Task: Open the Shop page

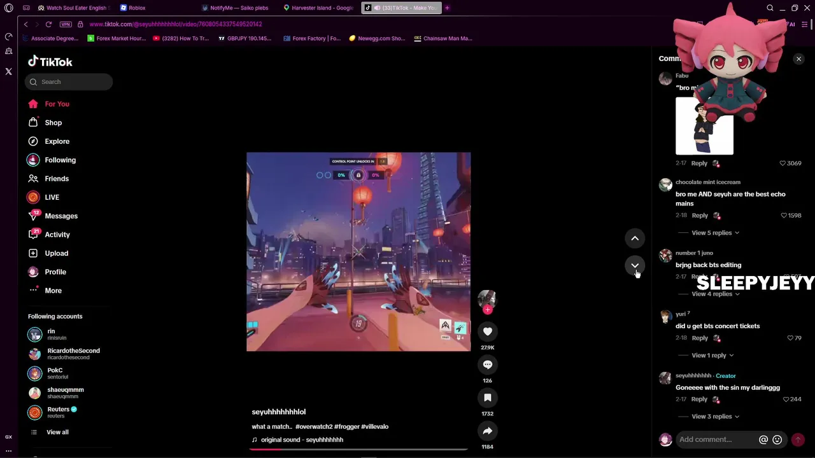Action: pos(53,122)
